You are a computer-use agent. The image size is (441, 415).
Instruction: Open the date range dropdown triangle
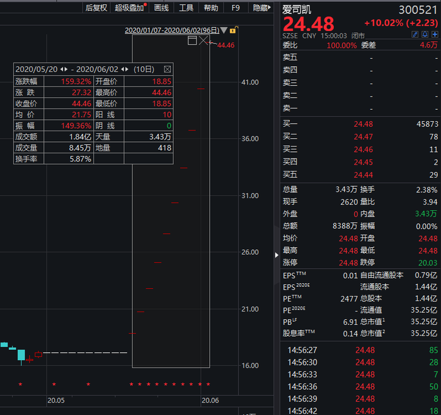point(224,30)
